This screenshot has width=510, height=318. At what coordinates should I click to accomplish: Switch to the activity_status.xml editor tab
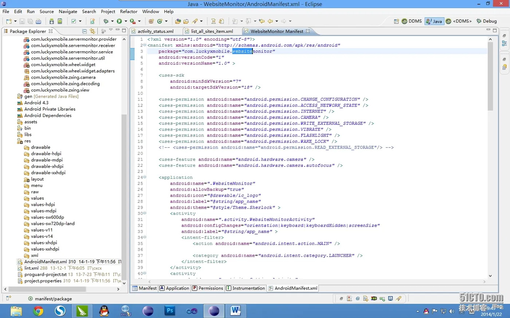tap(155, 31)
